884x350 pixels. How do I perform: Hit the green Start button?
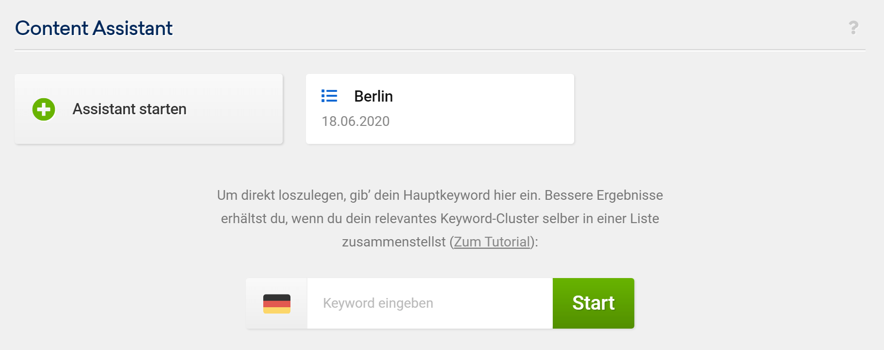[593, 303]
